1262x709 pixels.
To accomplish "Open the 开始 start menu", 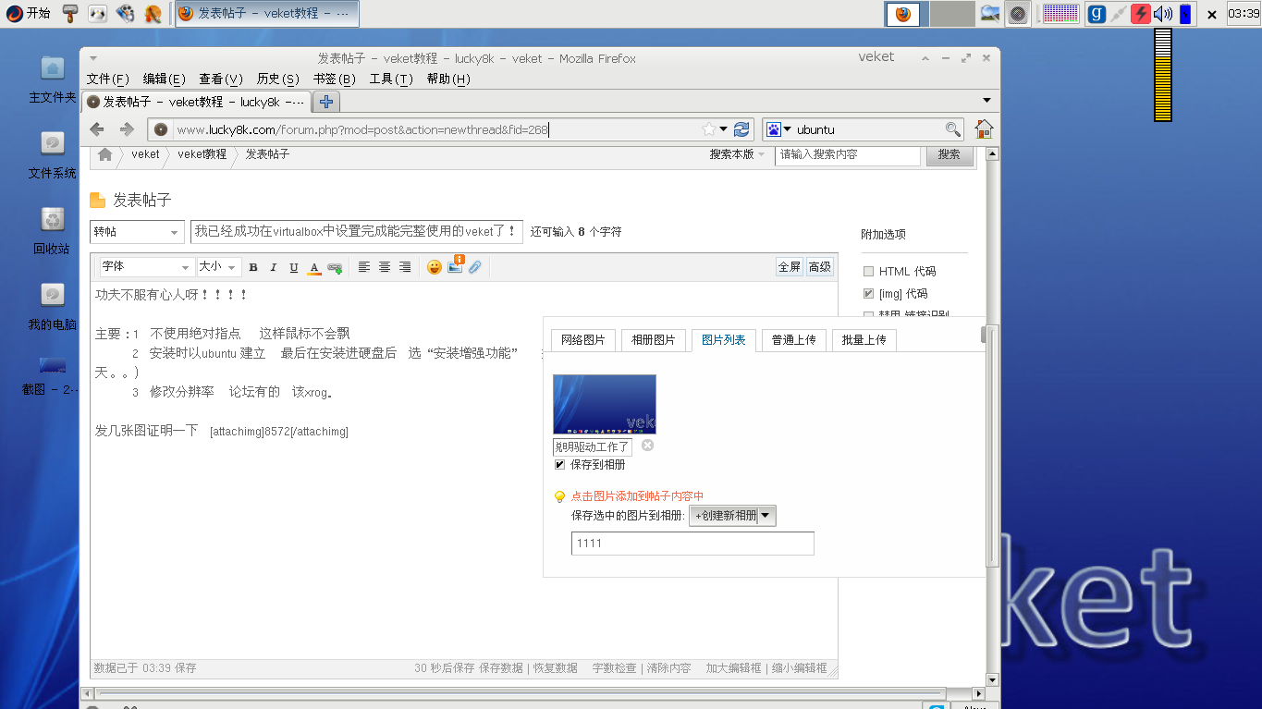I will click(28, 13).
